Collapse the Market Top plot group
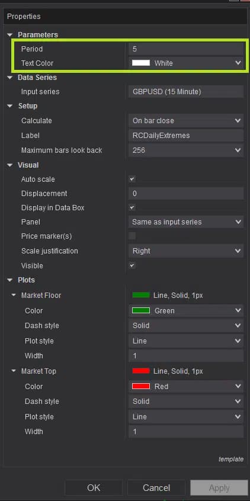The height and width of the screenshot is (501, 250). pyautogui.click(x=14, y=371)
